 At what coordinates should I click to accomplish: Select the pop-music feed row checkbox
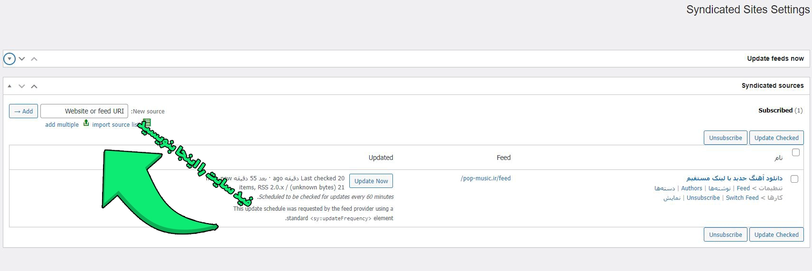tap(794, 179)
